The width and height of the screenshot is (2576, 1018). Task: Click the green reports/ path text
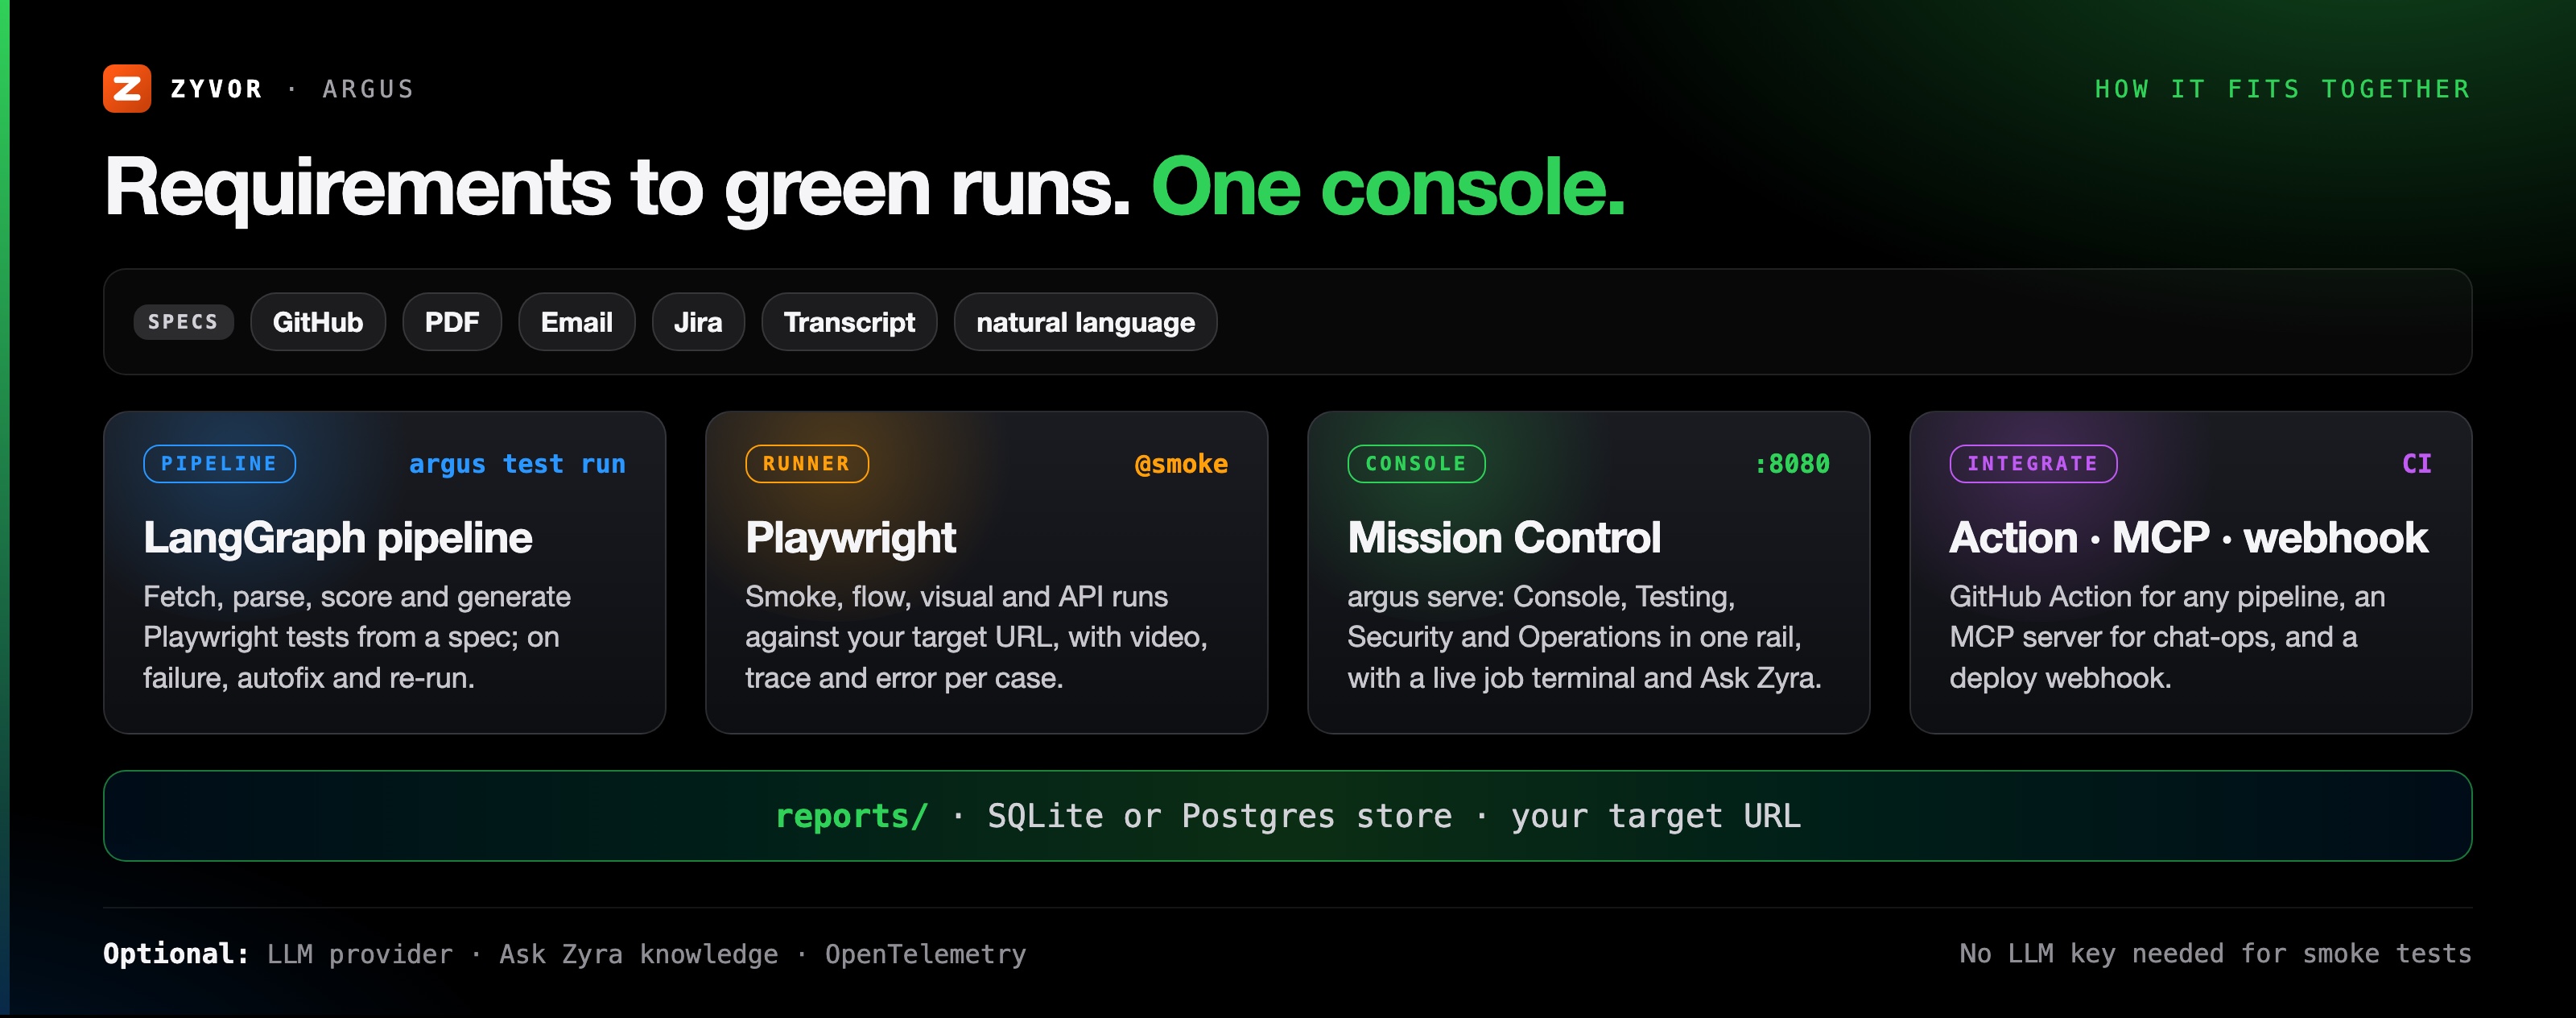[852, 816]
